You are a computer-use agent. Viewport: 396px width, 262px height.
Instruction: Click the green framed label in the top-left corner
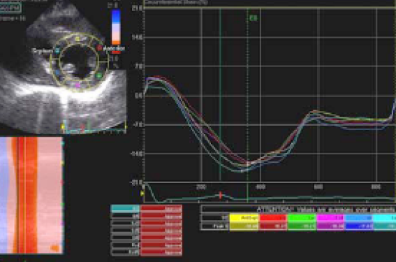coord(10,8)
